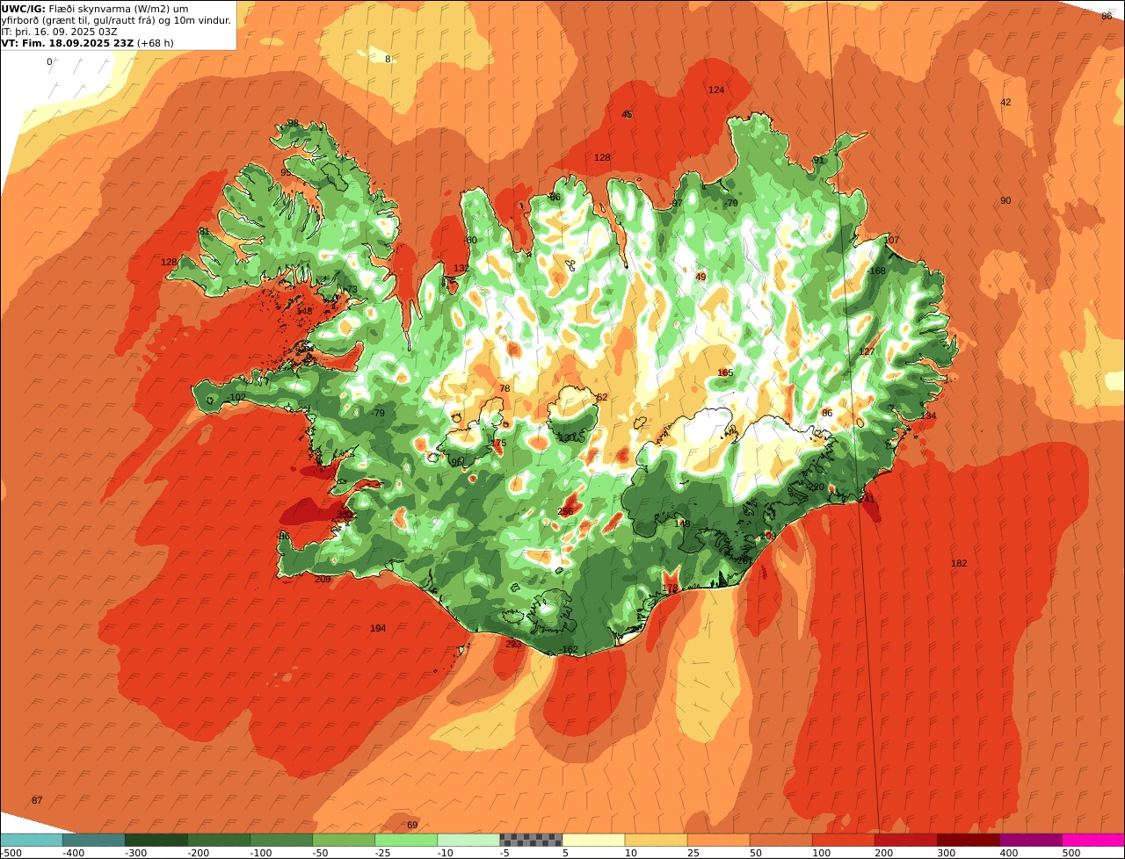Click the orange swatch between 25 and 50
This screenshot has height=859, width=1125.
pos(717,840)
